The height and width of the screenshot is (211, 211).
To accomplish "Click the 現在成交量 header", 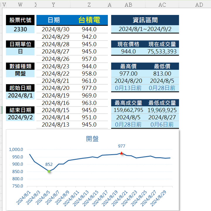I will [x=162, y=44].
